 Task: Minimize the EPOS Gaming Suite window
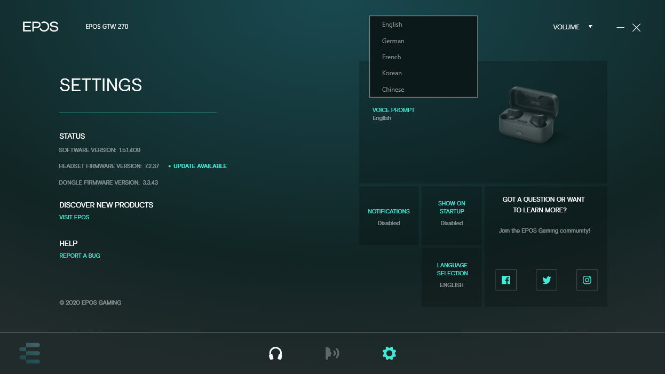(620, 27)
